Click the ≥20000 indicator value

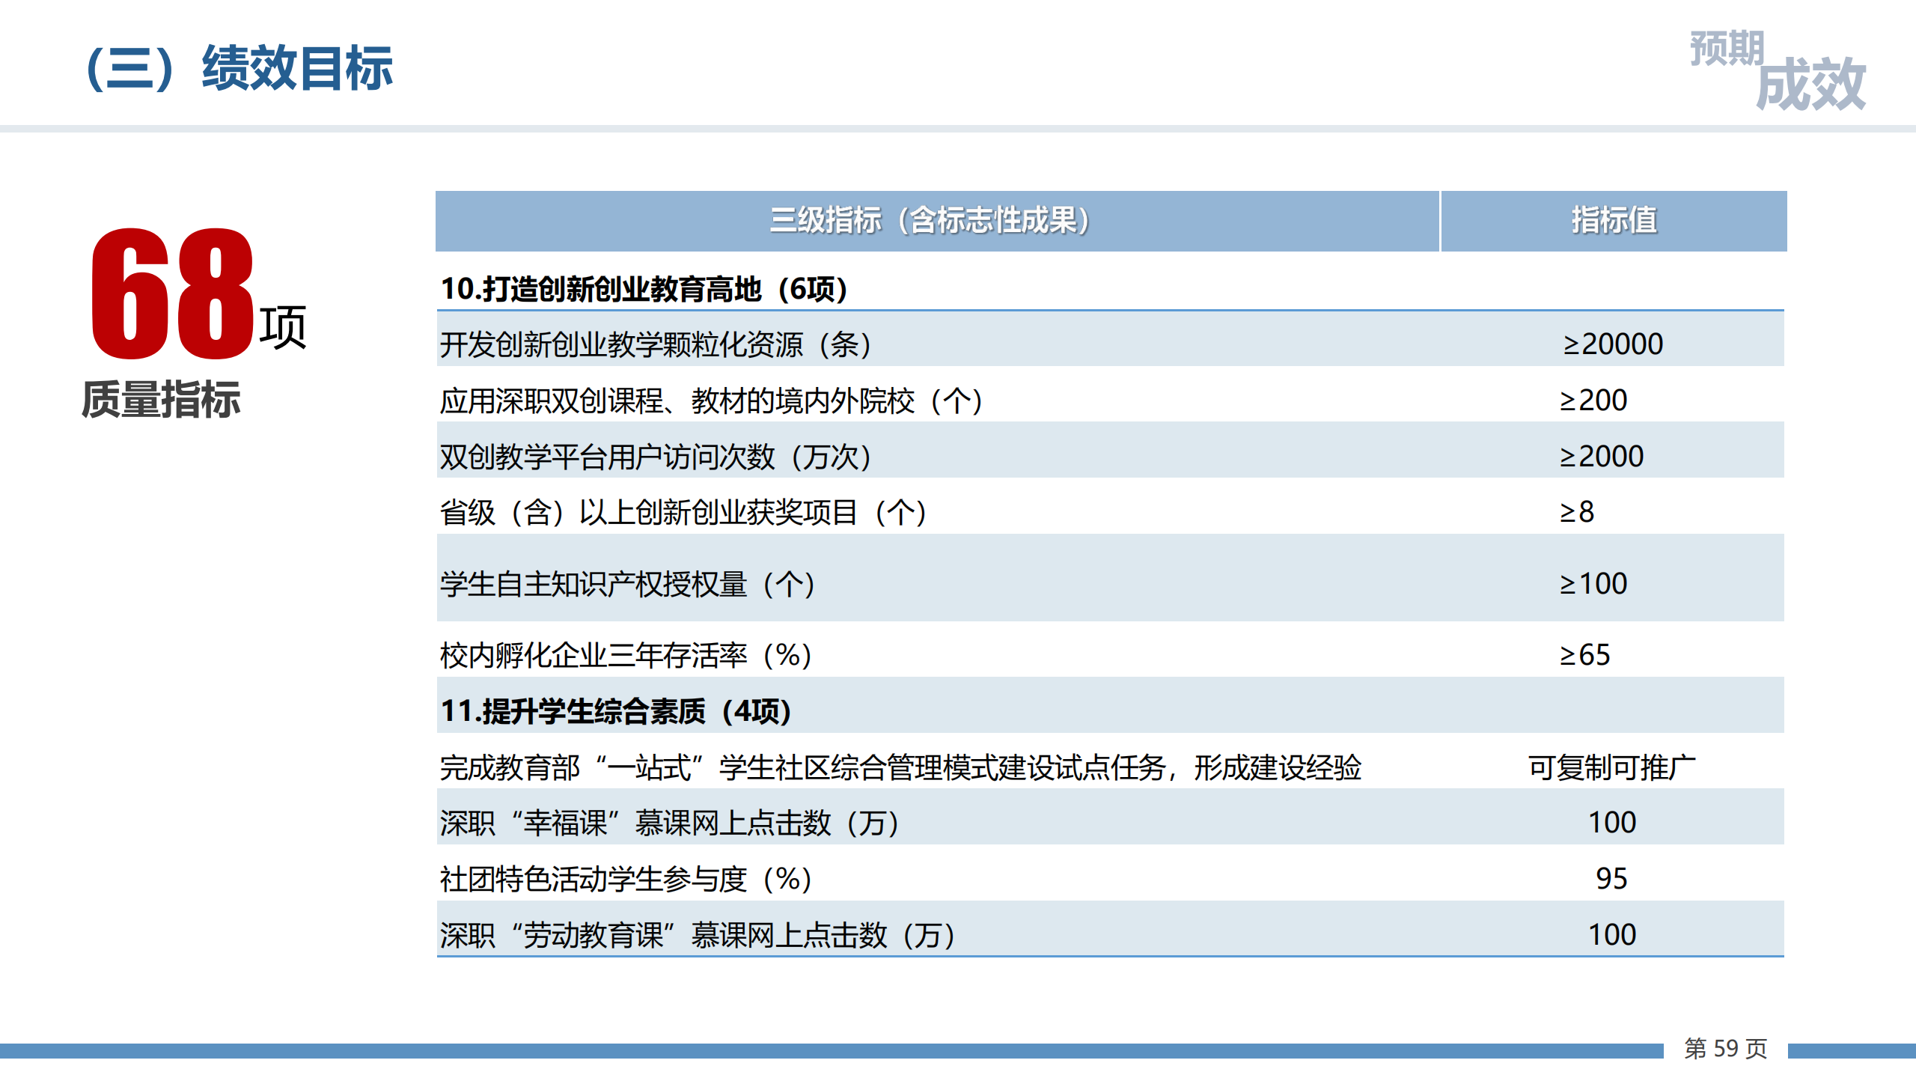[x=1612, y=344]
